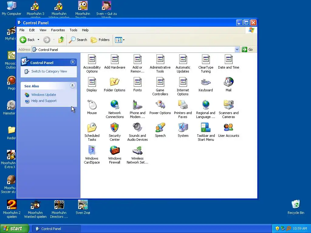Open the Display settings icon
Image resolution: width=311 pixels, height=233 pixels.
click(x=92, y=82)
